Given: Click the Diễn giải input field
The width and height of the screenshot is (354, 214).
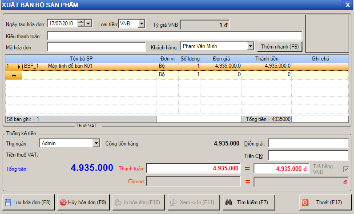Looking at the screenshot, I should tap(308, 143).
